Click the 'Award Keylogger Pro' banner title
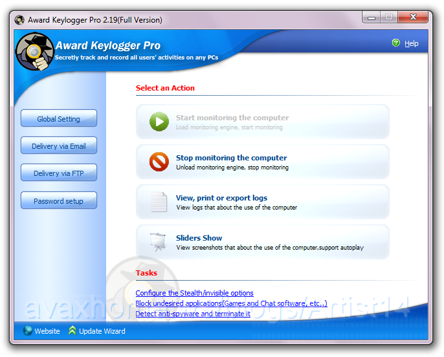This screenshot has height=357, width=444. tap(108, 45)
